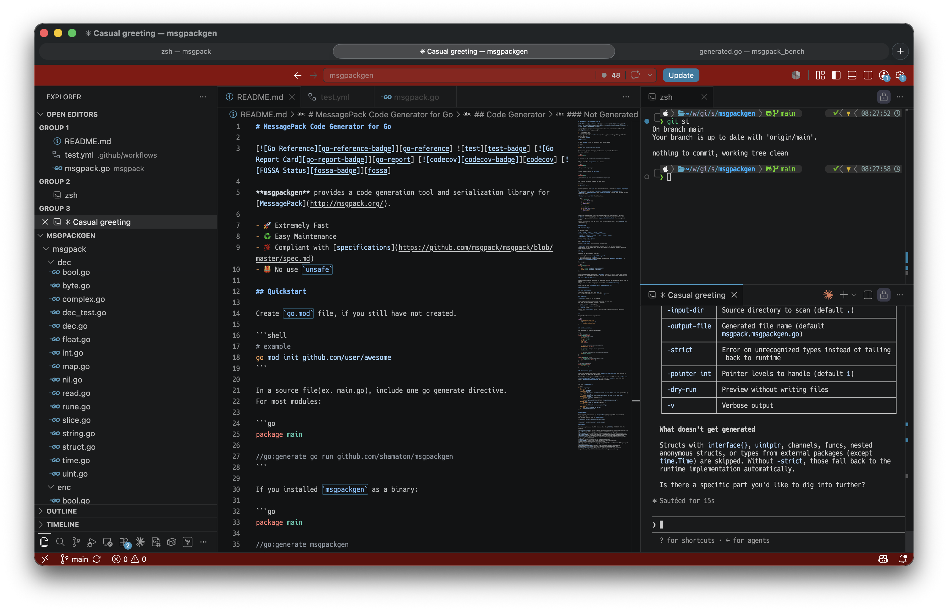Viewport: 948px width, 611px height.
Task: Collapse the msgpack folder
Action: pos(46,249)
